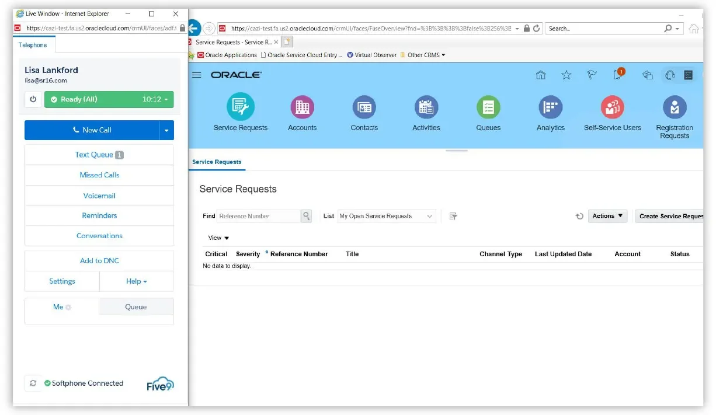This screenshot has width=716, height=415.
Task: Reload the page from the main address bar
Action: coord(537,28)
